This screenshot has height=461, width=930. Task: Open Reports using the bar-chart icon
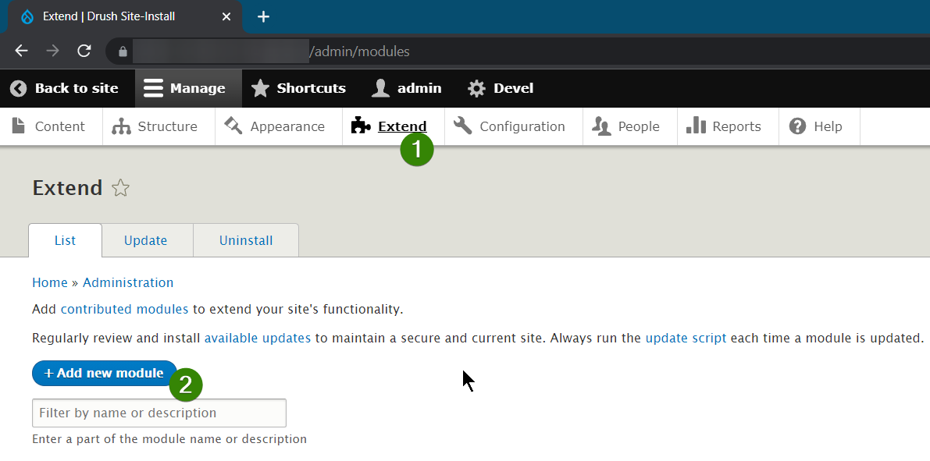coord(696,126)
